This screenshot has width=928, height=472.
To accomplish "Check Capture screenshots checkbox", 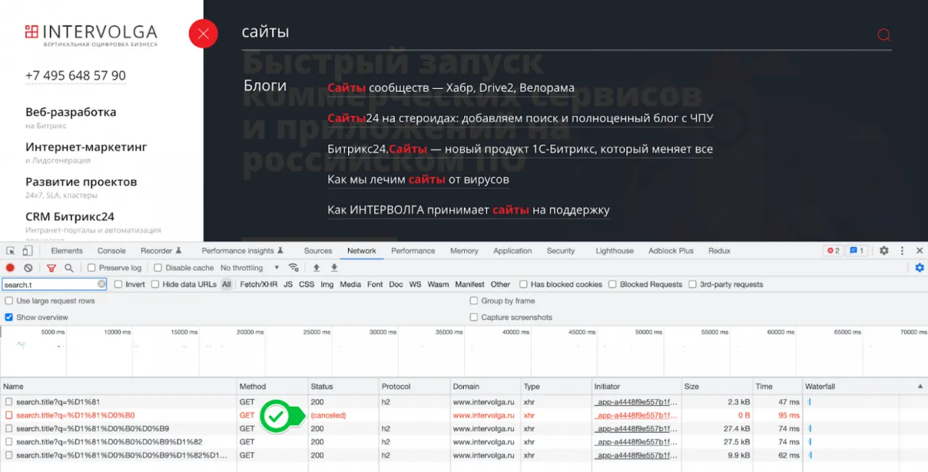I will (474, 317).
